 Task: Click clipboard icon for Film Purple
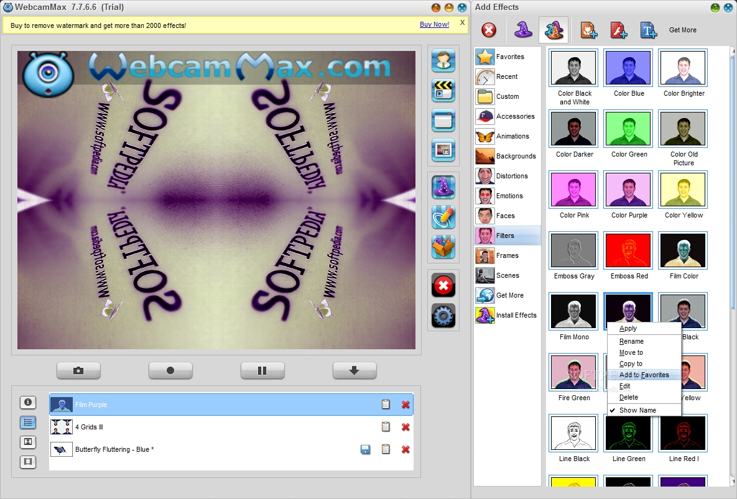click(x=386, y=404)
